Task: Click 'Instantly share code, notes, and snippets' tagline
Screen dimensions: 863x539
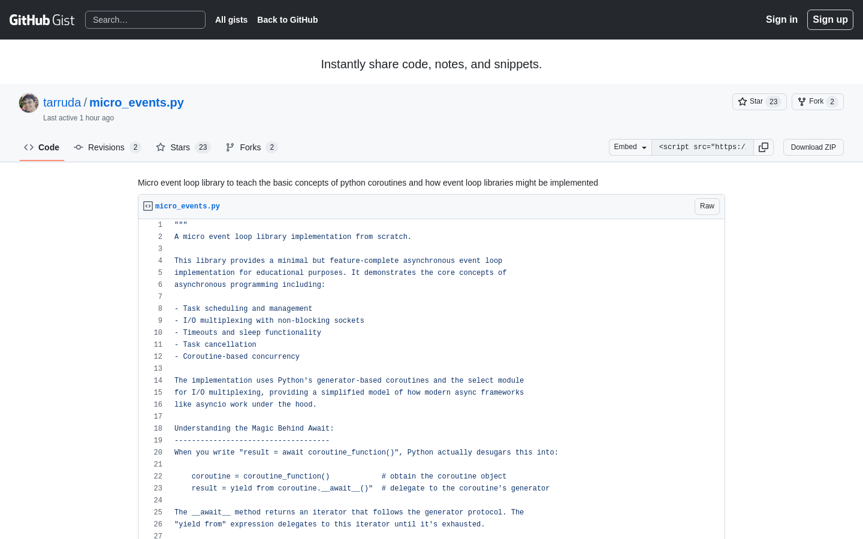Action: click(x=431, y=64)
